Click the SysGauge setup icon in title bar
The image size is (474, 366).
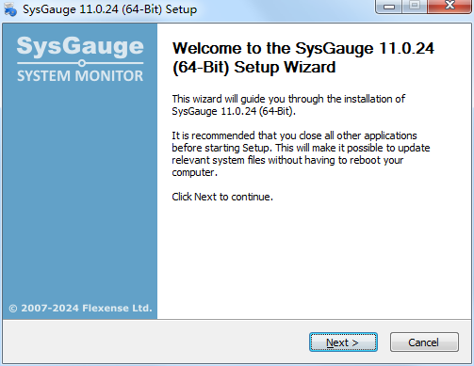[x=10, y=8]
